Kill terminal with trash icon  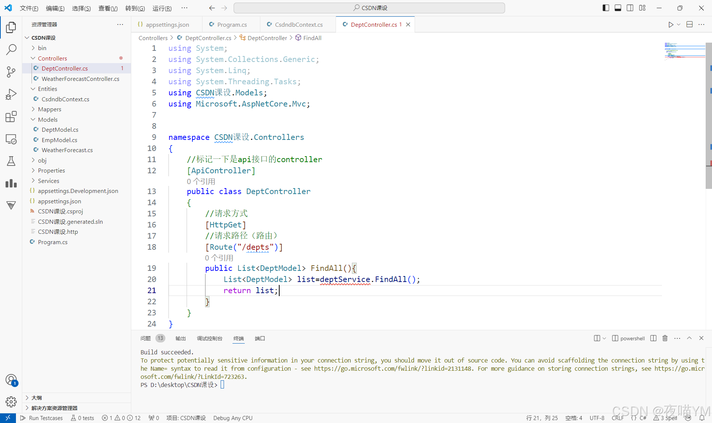pyautogui.click(x=665, y=338)
